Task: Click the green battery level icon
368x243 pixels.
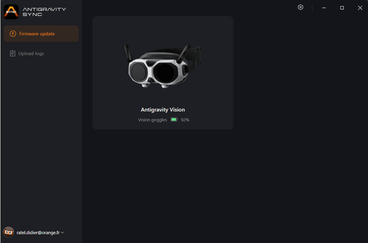Action: [x=174, y=120]
